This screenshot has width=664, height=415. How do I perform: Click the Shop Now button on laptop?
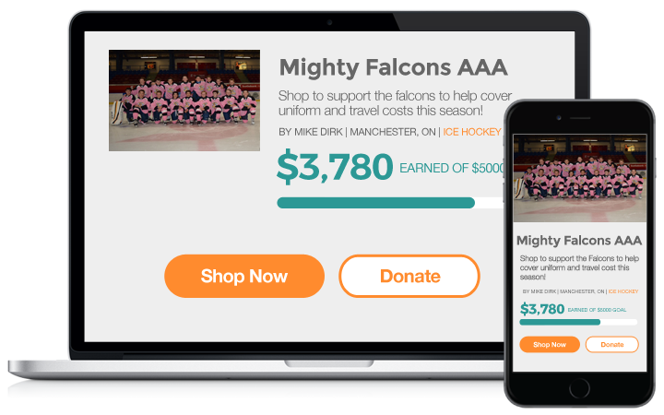tap(244, 276)
